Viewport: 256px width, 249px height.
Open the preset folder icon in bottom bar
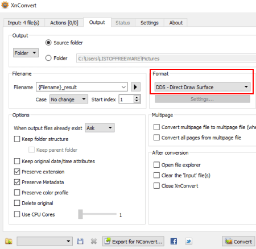coord(9,241)
